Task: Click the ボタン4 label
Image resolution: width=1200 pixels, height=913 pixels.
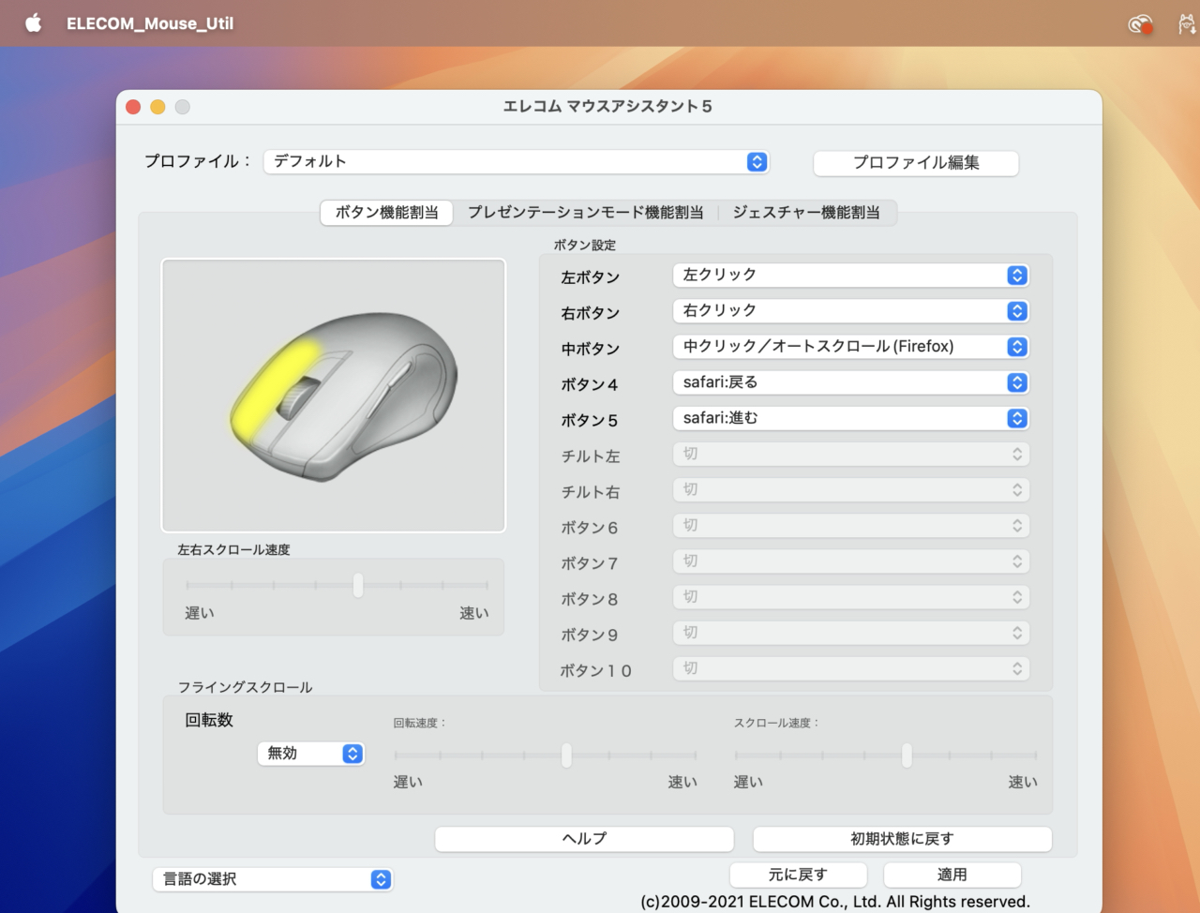Action: [590, 384]
